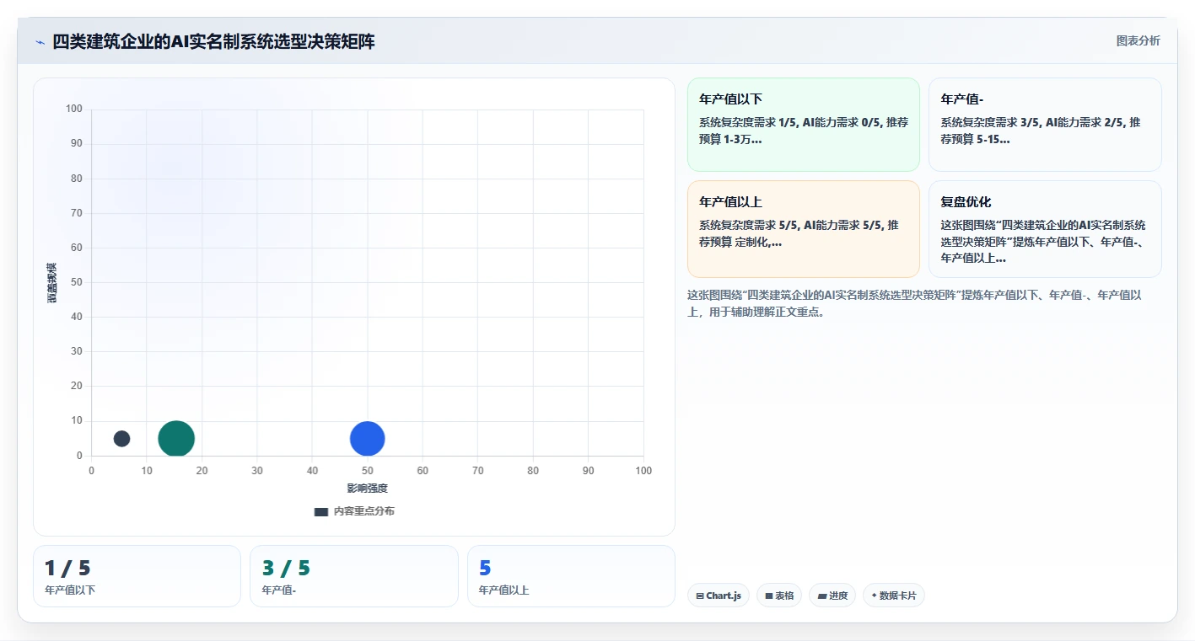The image size is (1195, 641).
Task: Click the 3 / 5 stat card
Action: coord(354,576)
